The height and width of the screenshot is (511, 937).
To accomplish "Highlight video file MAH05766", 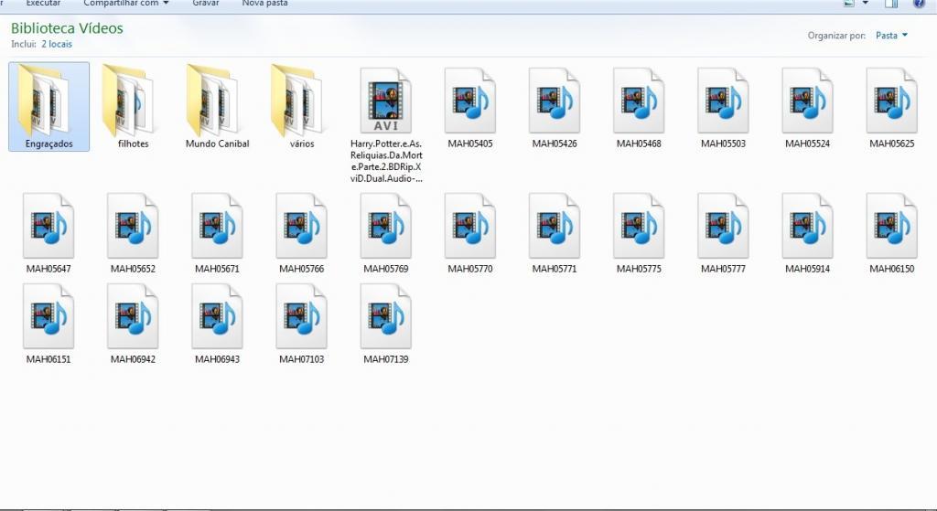I will point(302,233).
